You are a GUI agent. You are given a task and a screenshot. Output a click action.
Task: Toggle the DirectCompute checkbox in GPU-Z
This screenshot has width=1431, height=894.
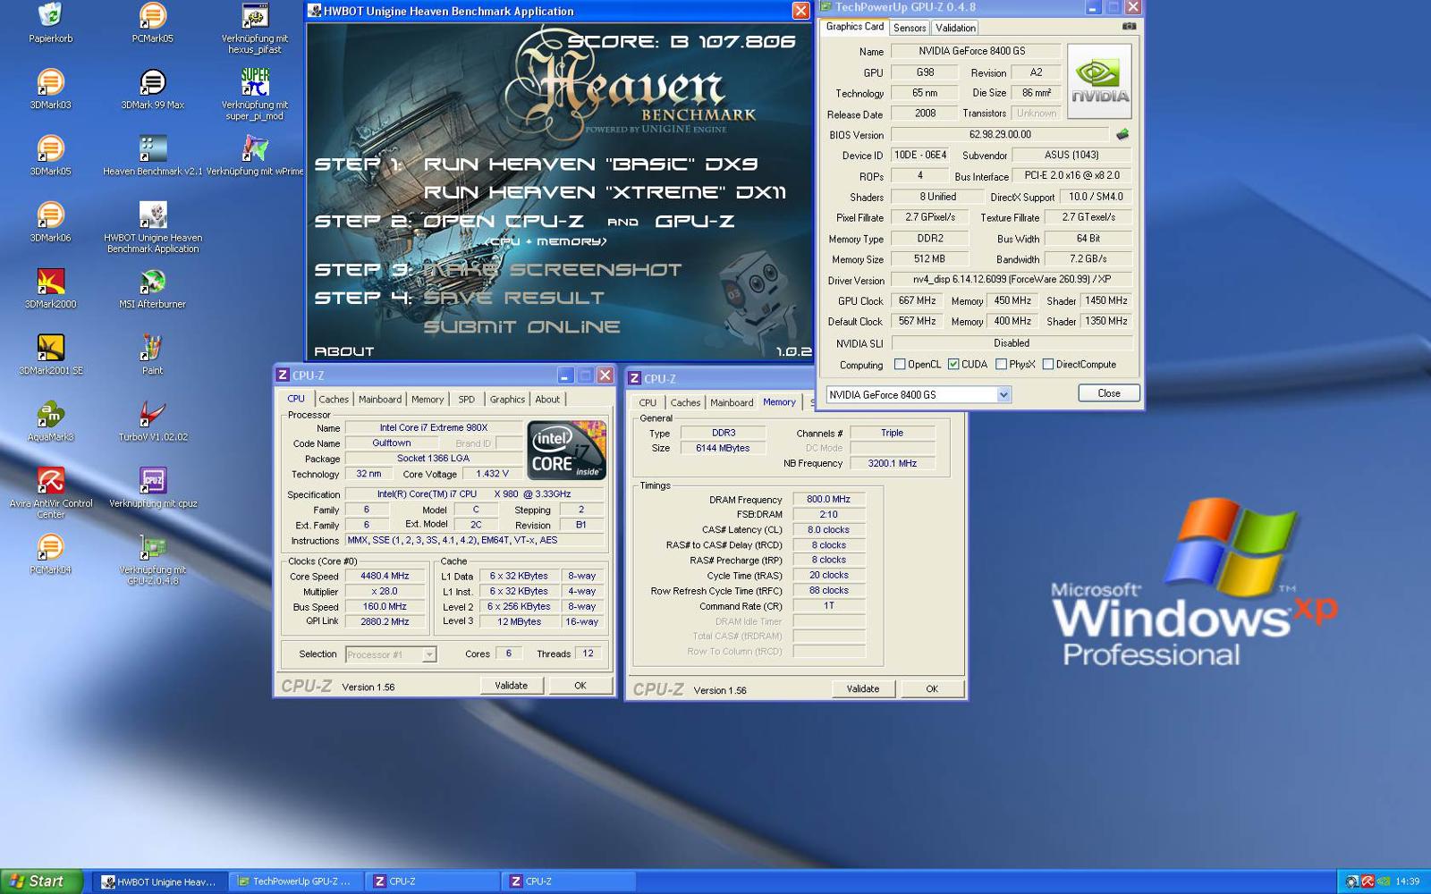click(1047, 365)
